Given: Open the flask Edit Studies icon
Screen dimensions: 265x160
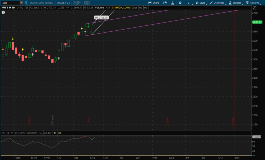Looking at the screenshot, I should click(172, 3).
